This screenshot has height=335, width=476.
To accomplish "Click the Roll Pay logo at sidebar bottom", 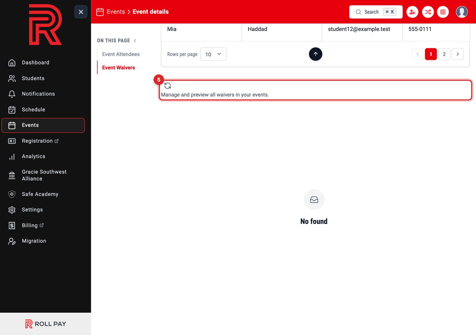I will [x=46, y=324].
